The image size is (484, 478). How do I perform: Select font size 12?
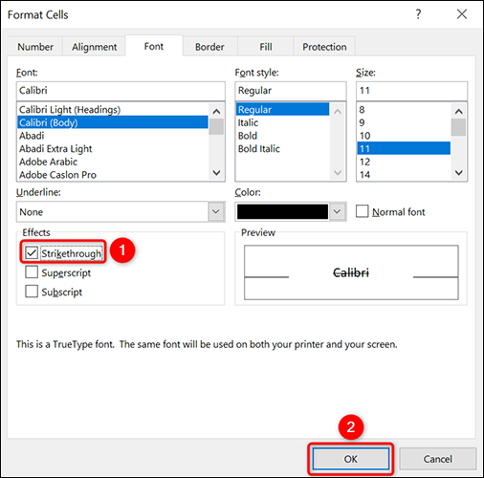pyautogui.click(x=404, y=162)
